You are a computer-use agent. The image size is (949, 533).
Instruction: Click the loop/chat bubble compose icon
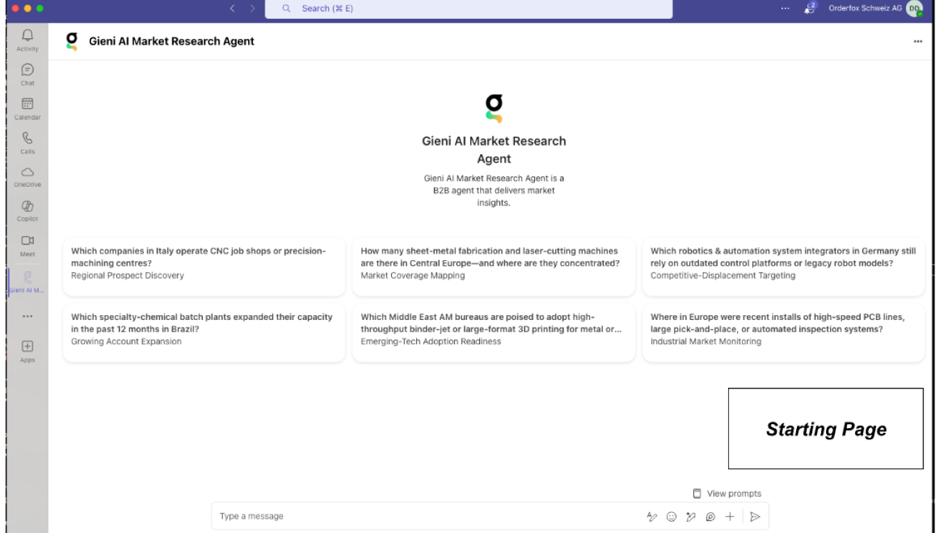click(710, 516)
